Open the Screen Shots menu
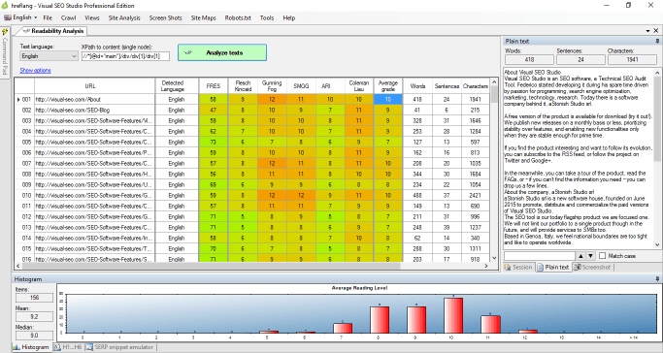663x353 pixels. pos(165,17)
